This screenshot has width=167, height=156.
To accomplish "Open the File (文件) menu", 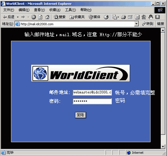I will (x=9, y=10).
